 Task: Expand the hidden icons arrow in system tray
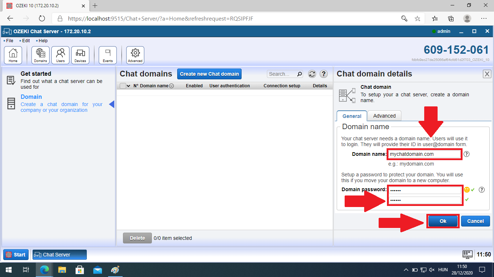(x=406, y=269)
